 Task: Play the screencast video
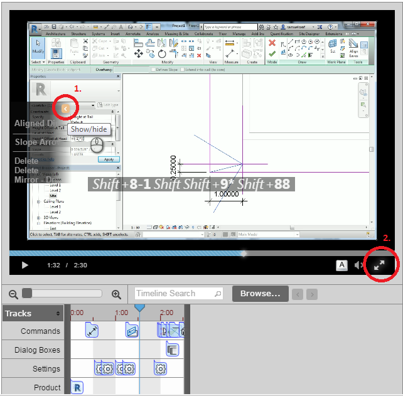pos(25,265)
